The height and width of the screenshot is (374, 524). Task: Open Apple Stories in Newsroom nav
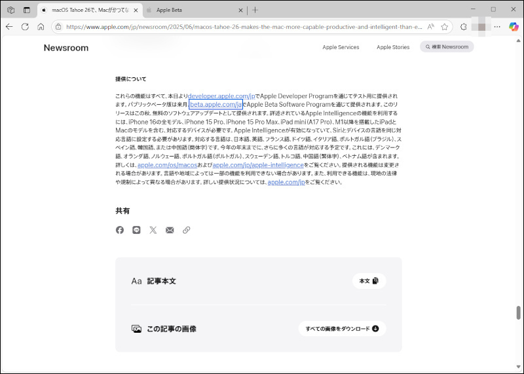(x=393, y=47)
